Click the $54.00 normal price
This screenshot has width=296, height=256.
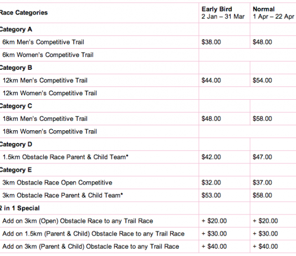point(262,80)
